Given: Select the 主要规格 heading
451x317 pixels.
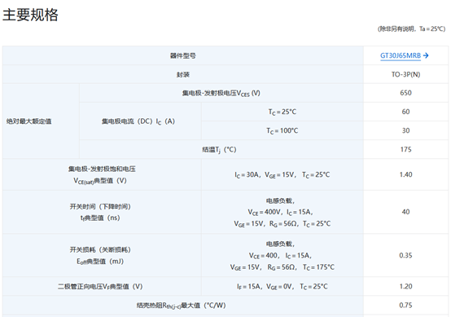Looking at the screenshot, I should pos(30,15).
